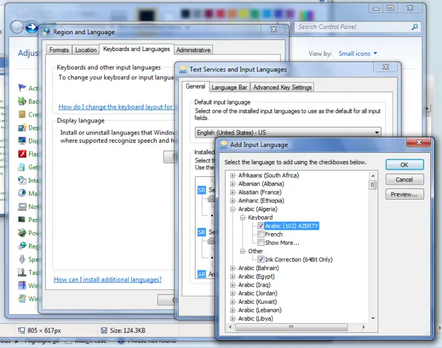Select Arabic (Kuwait) in the language list
This screenshot has width=442, height=348.
pyautogui.click(x=258, y=302)
